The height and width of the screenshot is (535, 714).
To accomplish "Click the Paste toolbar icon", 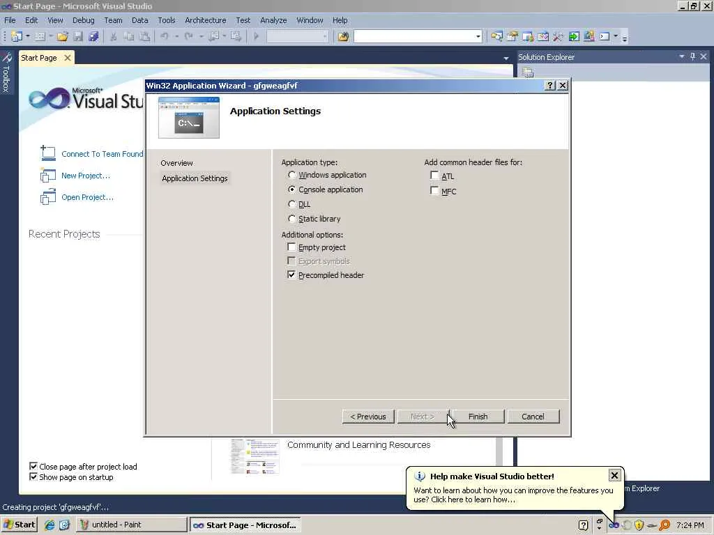I will pyautogui.click(x=144, y=36).
